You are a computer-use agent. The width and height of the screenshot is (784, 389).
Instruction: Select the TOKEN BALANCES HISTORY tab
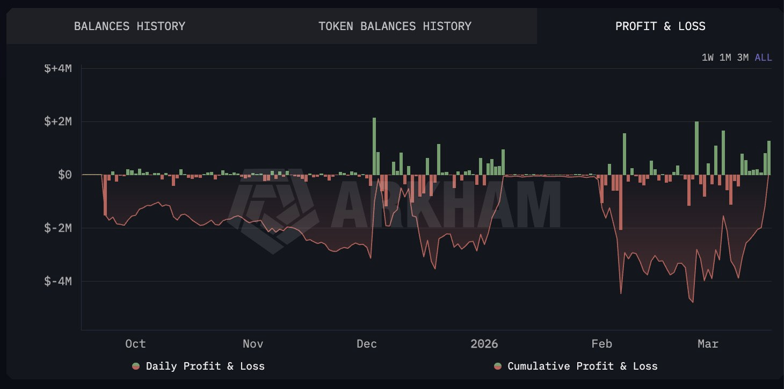395,25
